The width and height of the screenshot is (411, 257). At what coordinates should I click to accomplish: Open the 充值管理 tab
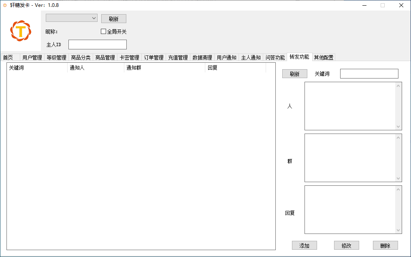point(178,57)
